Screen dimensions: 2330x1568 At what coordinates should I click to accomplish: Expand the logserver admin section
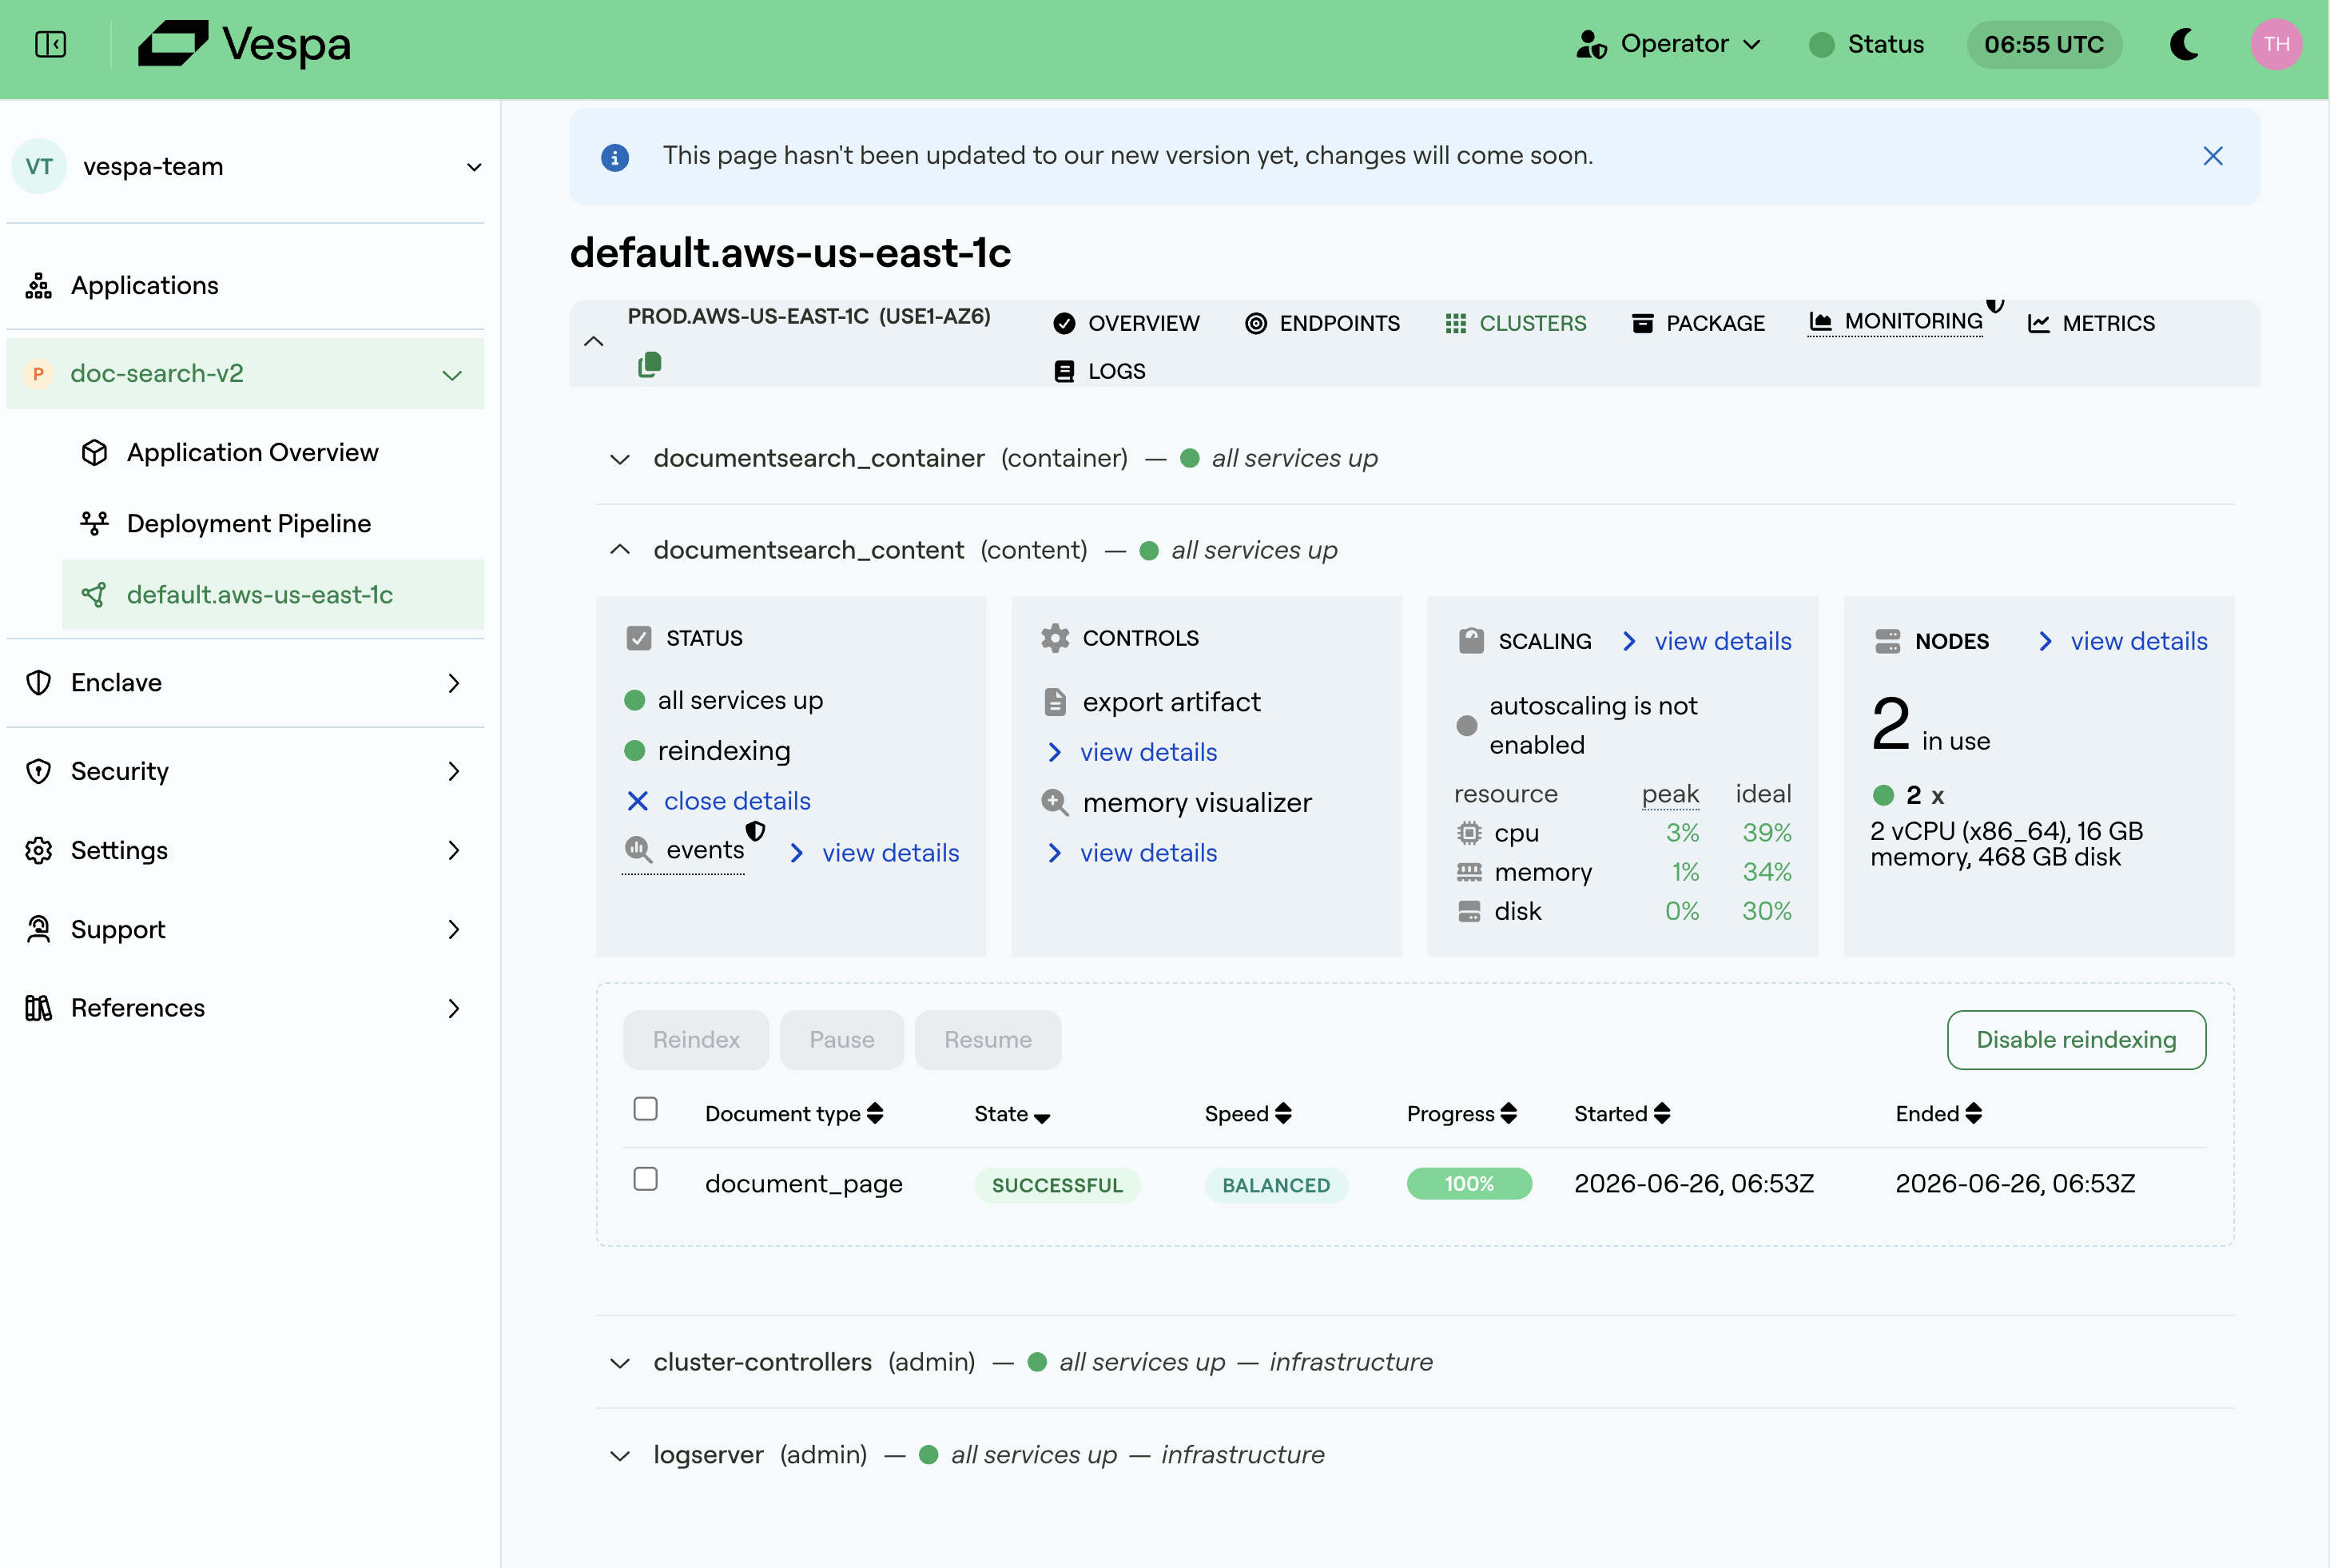point(620,1456)
